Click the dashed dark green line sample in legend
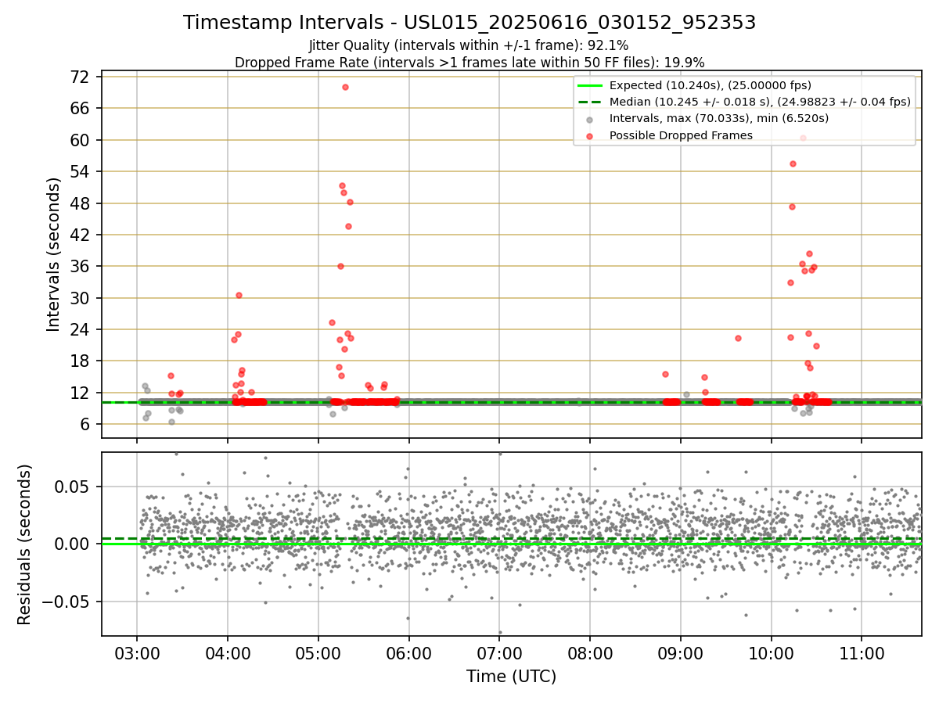 click(x=590, y=102)
